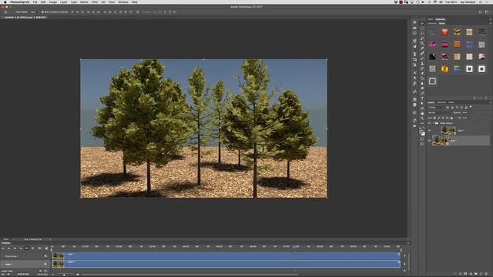Click the timeline playhead marker
This screenshot has width=493, height=277.
[294, 247]
